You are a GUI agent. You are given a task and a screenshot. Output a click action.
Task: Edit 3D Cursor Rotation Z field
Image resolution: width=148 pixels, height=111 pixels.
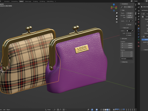(127, 56)
